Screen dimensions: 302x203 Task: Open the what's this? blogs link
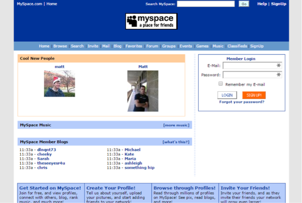click(x=176, y=142)
